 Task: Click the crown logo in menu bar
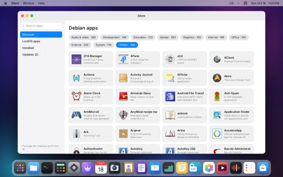click(x=6, y=3)
